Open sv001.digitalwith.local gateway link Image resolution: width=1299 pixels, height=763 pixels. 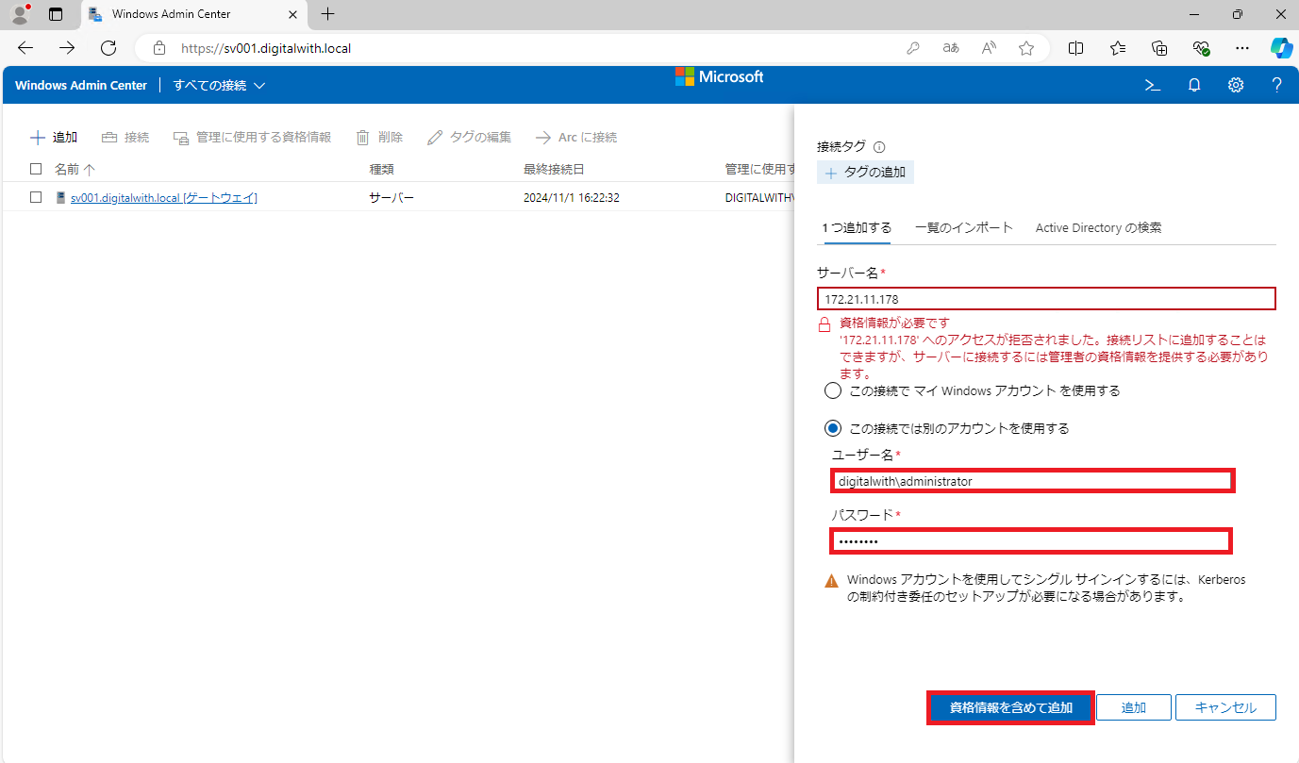click(164, 197)
